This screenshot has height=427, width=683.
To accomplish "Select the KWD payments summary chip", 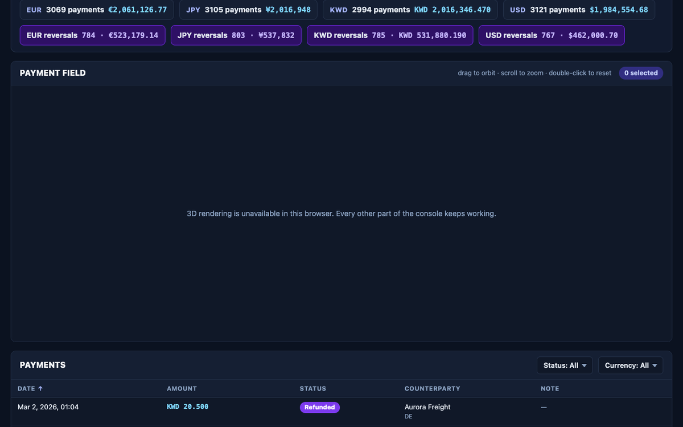I will [410, 10].
